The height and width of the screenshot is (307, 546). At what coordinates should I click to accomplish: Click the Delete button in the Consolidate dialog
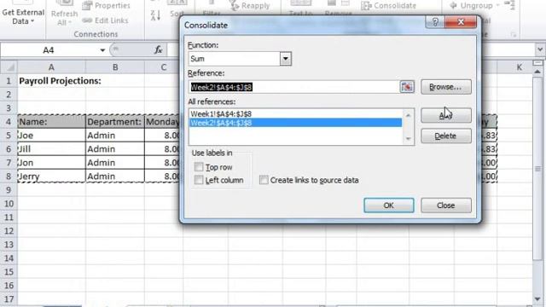[445, 136]
